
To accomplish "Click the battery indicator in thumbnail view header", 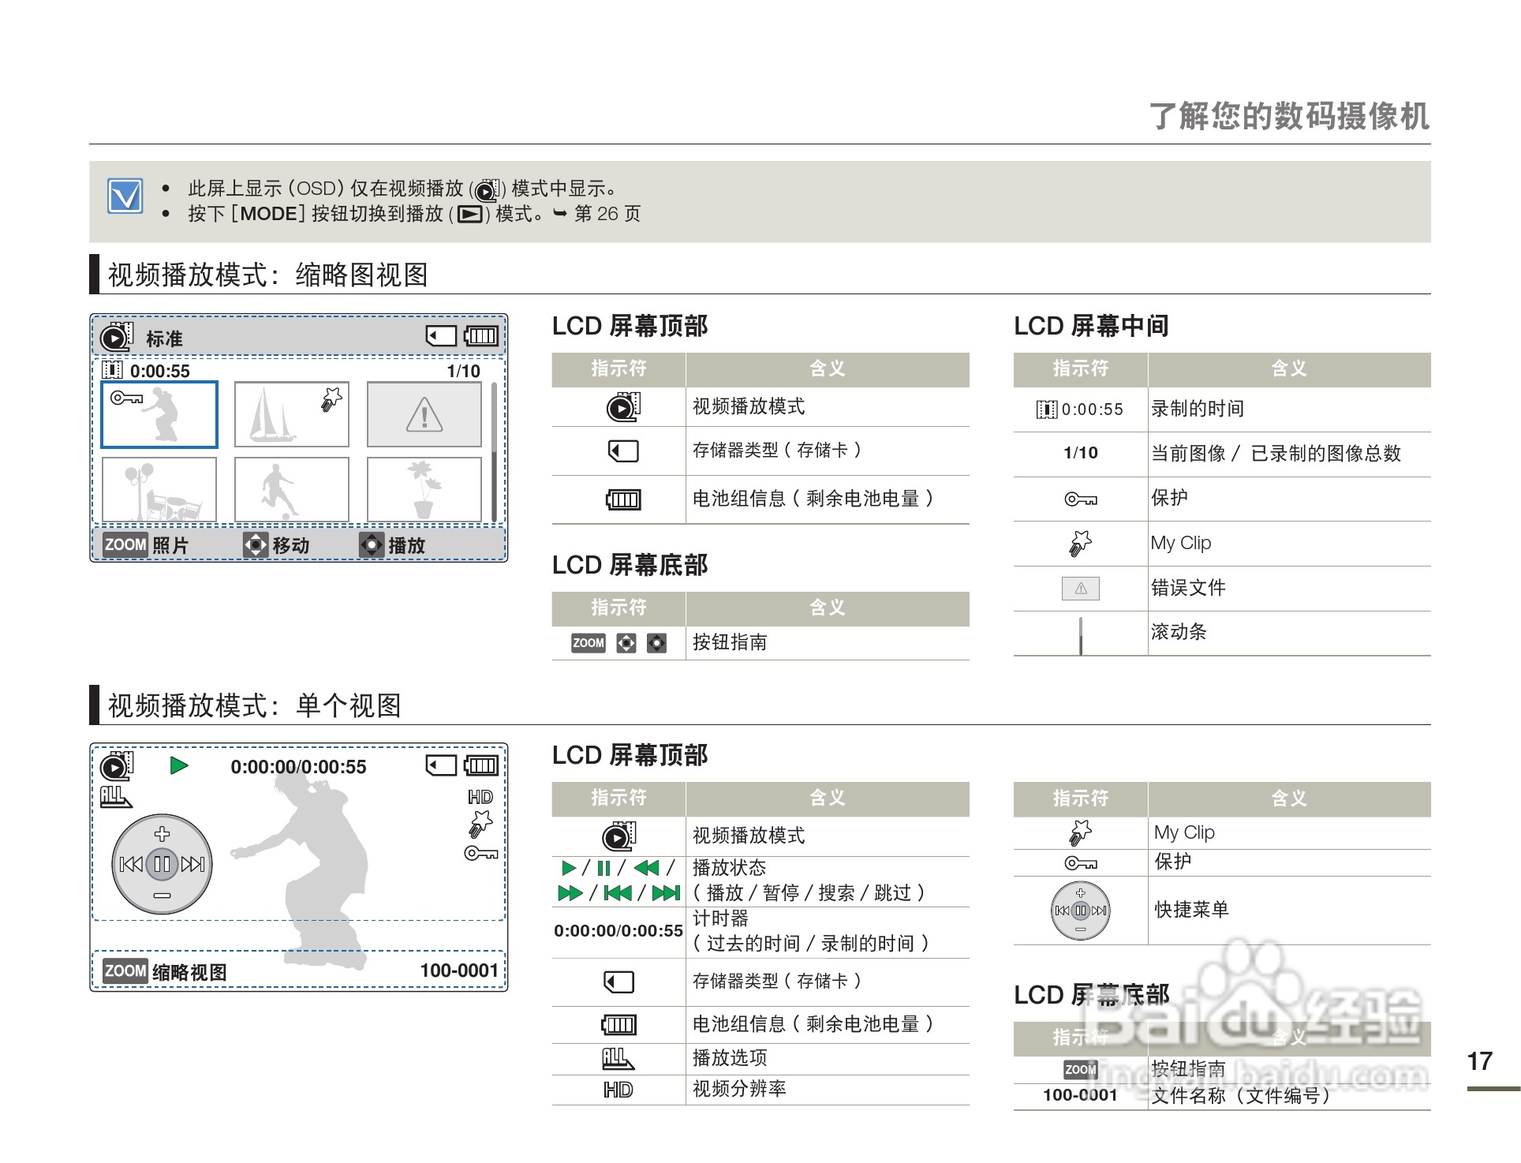I will coord(481,336).
